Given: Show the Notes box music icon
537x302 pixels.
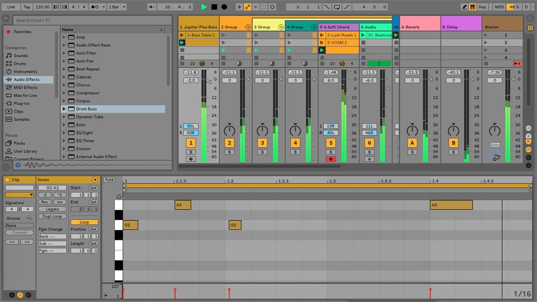Looking at the screenshot, I should pos(20,295).
